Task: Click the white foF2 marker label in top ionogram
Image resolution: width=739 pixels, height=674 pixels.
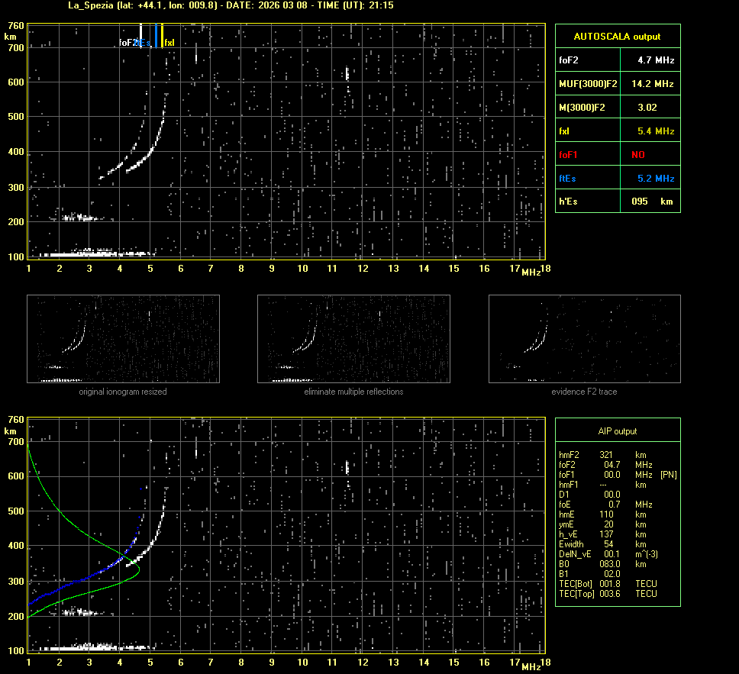Action: (127, 43)
